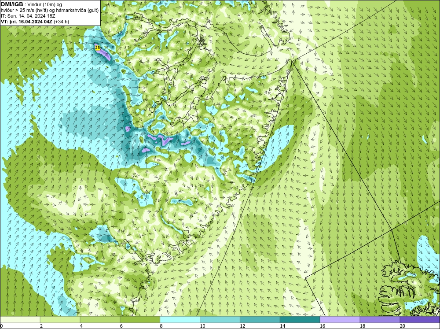Click the DMI/IGB title text

click(12, 4)
